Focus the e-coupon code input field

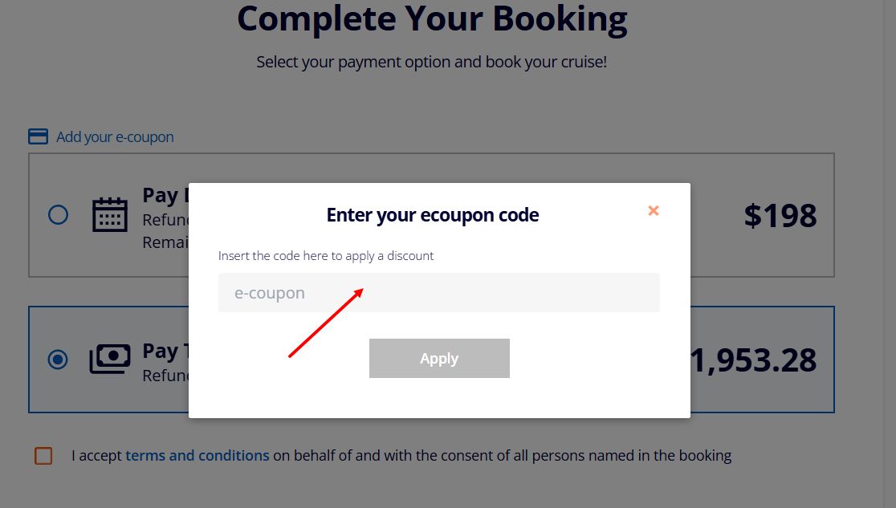439,292
